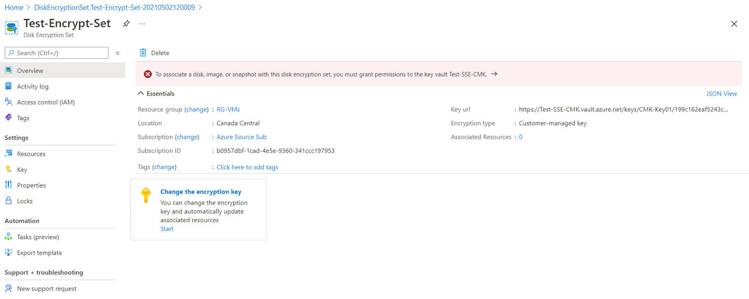
Task: Open JSON View link
Action: [x=721, y=94]
